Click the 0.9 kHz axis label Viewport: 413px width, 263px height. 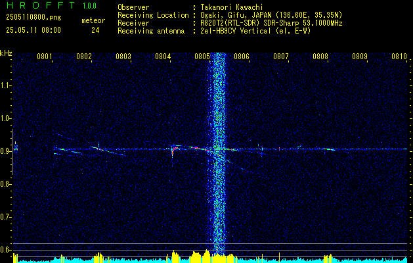coord(5,151)
